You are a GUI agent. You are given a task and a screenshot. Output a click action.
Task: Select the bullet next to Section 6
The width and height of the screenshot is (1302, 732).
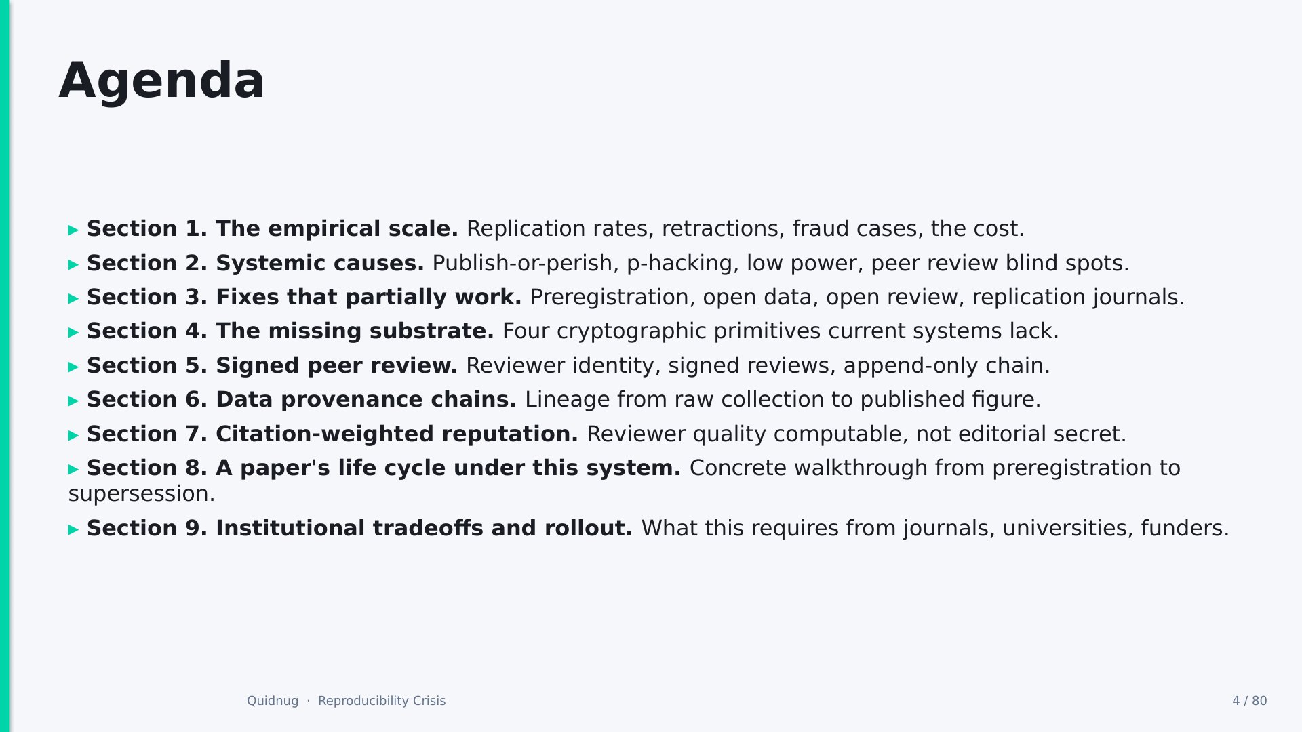point(74,401)
